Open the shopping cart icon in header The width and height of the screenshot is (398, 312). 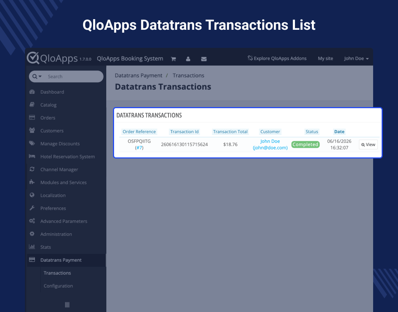(173, 59)
